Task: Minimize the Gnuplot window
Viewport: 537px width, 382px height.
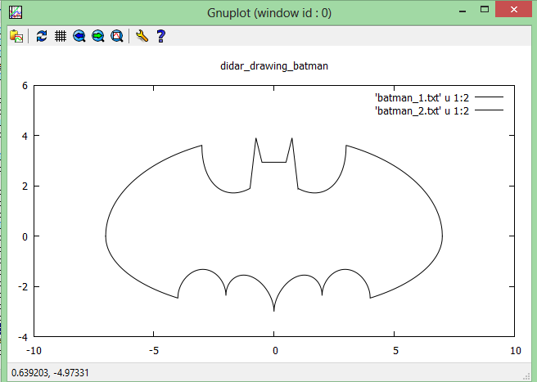Action: coord(463,11)
